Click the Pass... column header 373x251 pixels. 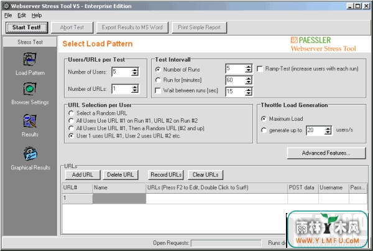[x=358, y=188]
